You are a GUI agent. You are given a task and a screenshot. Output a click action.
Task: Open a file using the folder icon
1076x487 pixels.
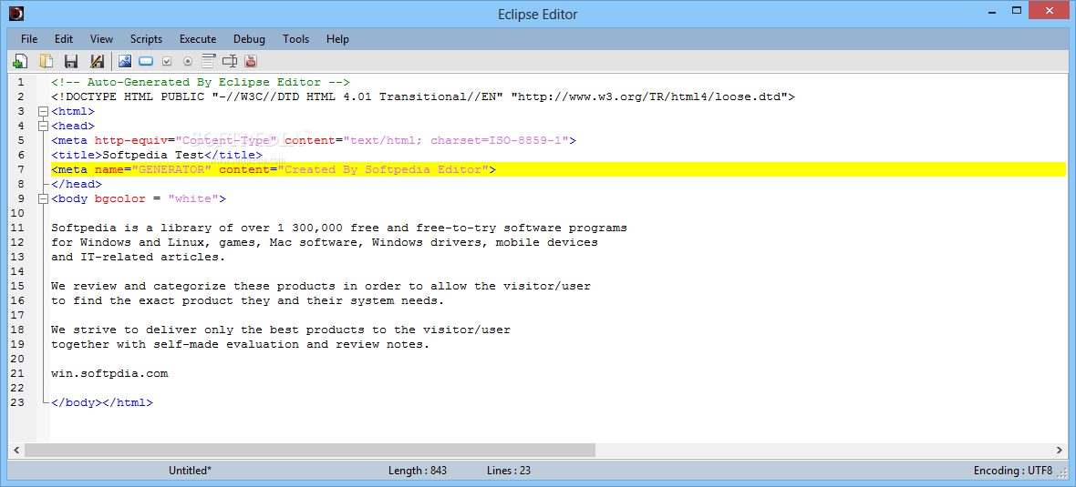46,61
